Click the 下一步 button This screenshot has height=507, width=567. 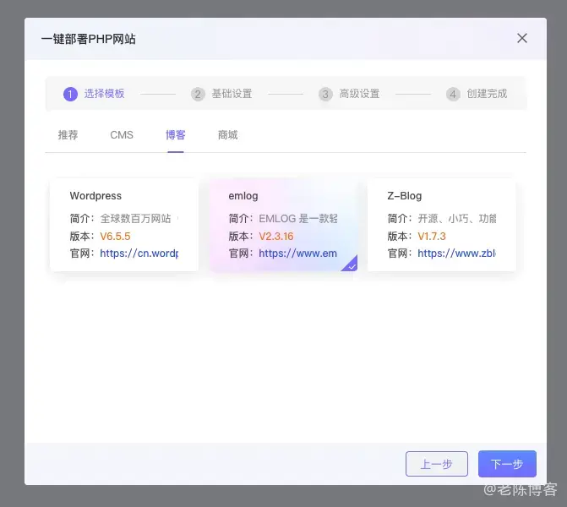coord(507,464)
